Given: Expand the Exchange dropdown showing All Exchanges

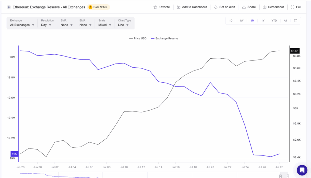Looking at the screenshot, I should (22, 23).
